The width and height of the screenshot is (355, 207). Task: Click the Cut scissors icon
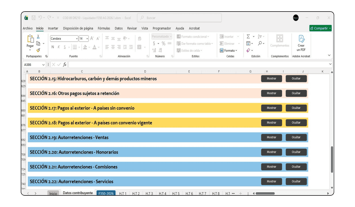tap(38, 37)
